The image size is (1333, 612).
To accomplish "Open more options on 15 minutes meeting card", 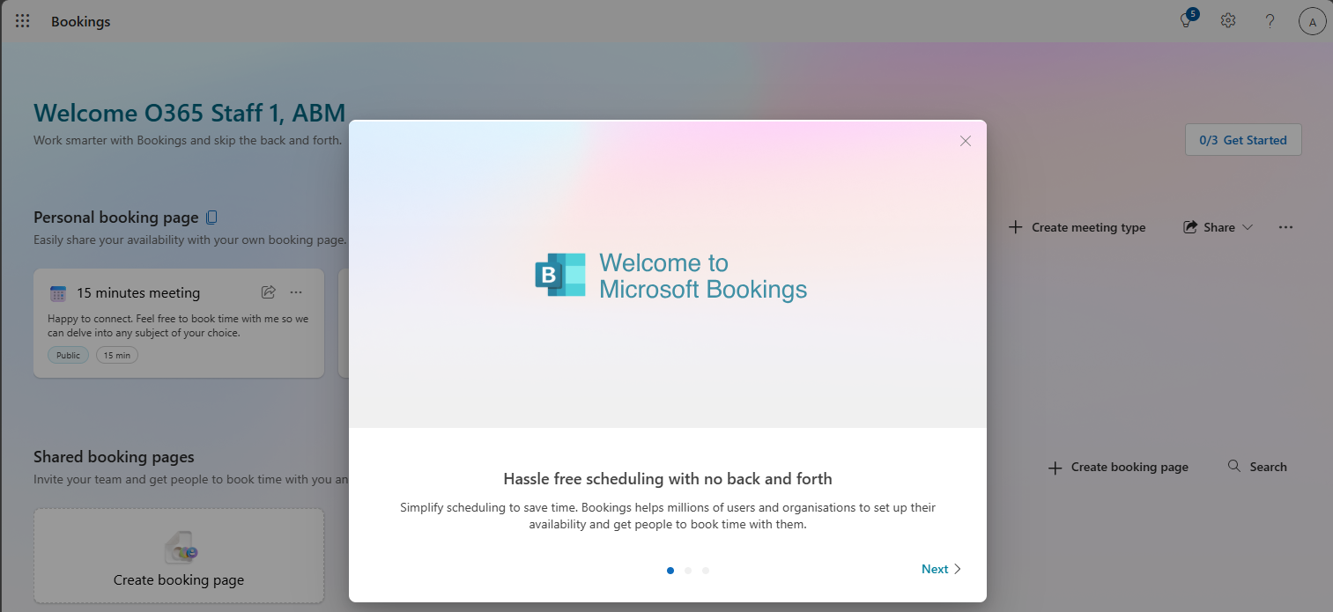I will pos(296,292).
